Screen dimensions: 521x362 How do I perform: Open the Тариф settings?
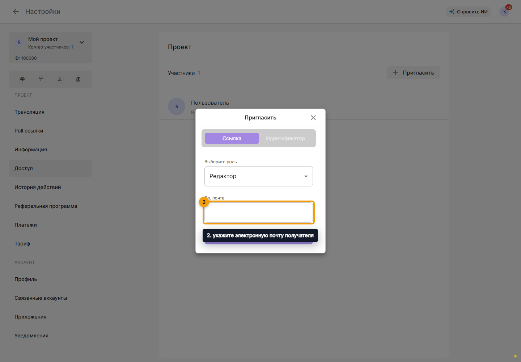pyautogui.click(x=50, y=244)
